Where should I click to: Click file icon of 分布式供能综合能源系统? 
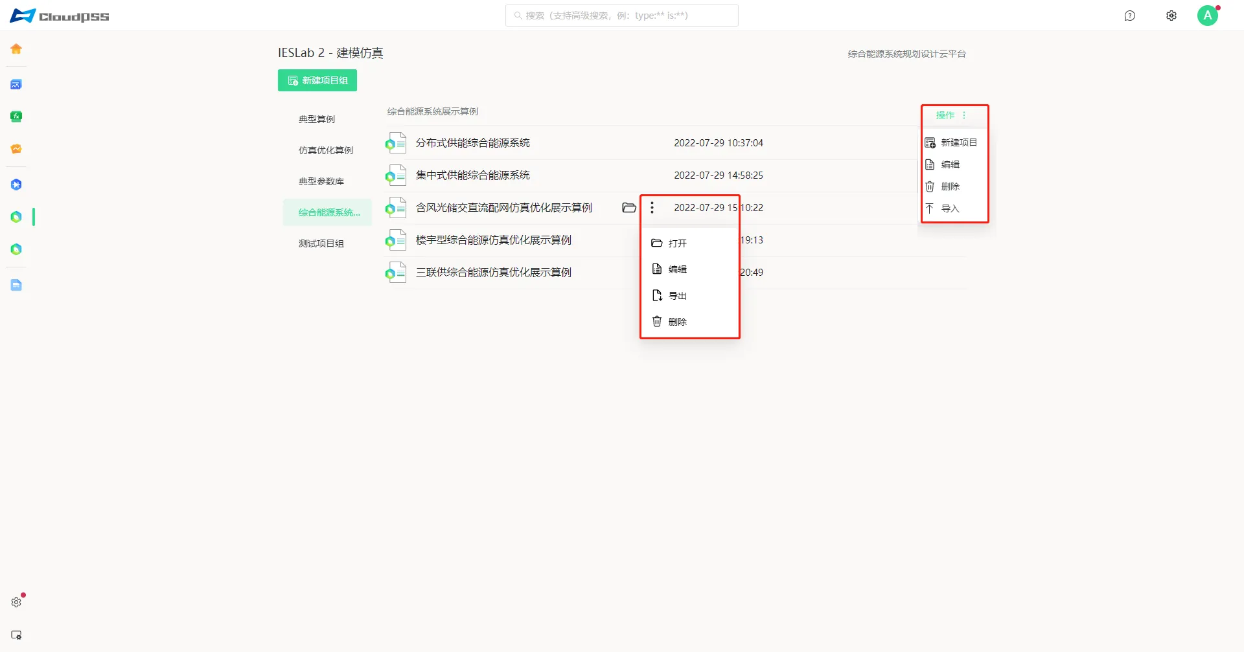(395, 143)
